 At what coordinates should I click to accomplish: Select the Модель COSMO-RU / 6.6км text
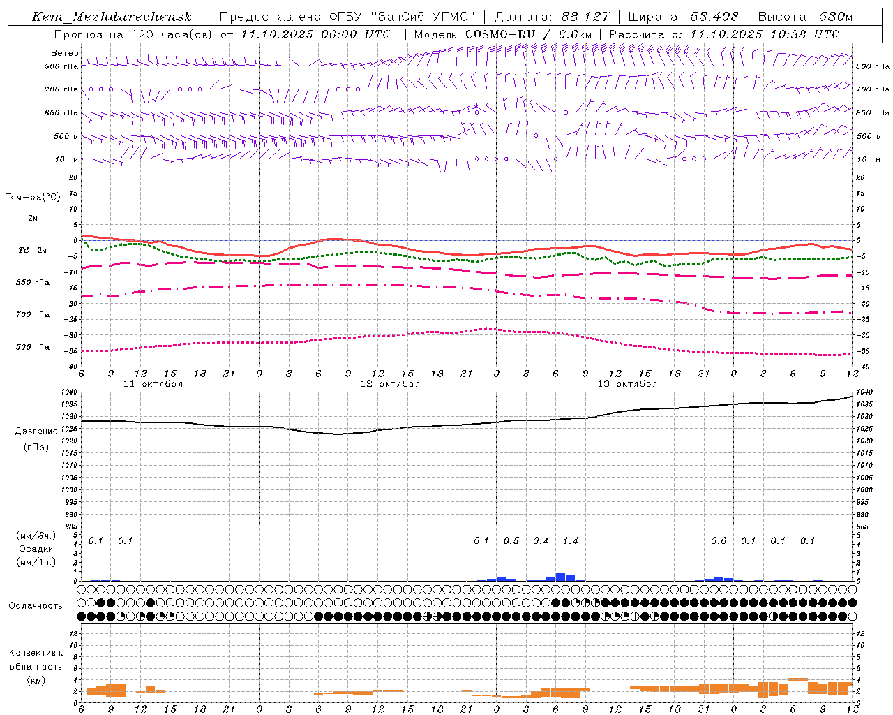click(502, 34)
